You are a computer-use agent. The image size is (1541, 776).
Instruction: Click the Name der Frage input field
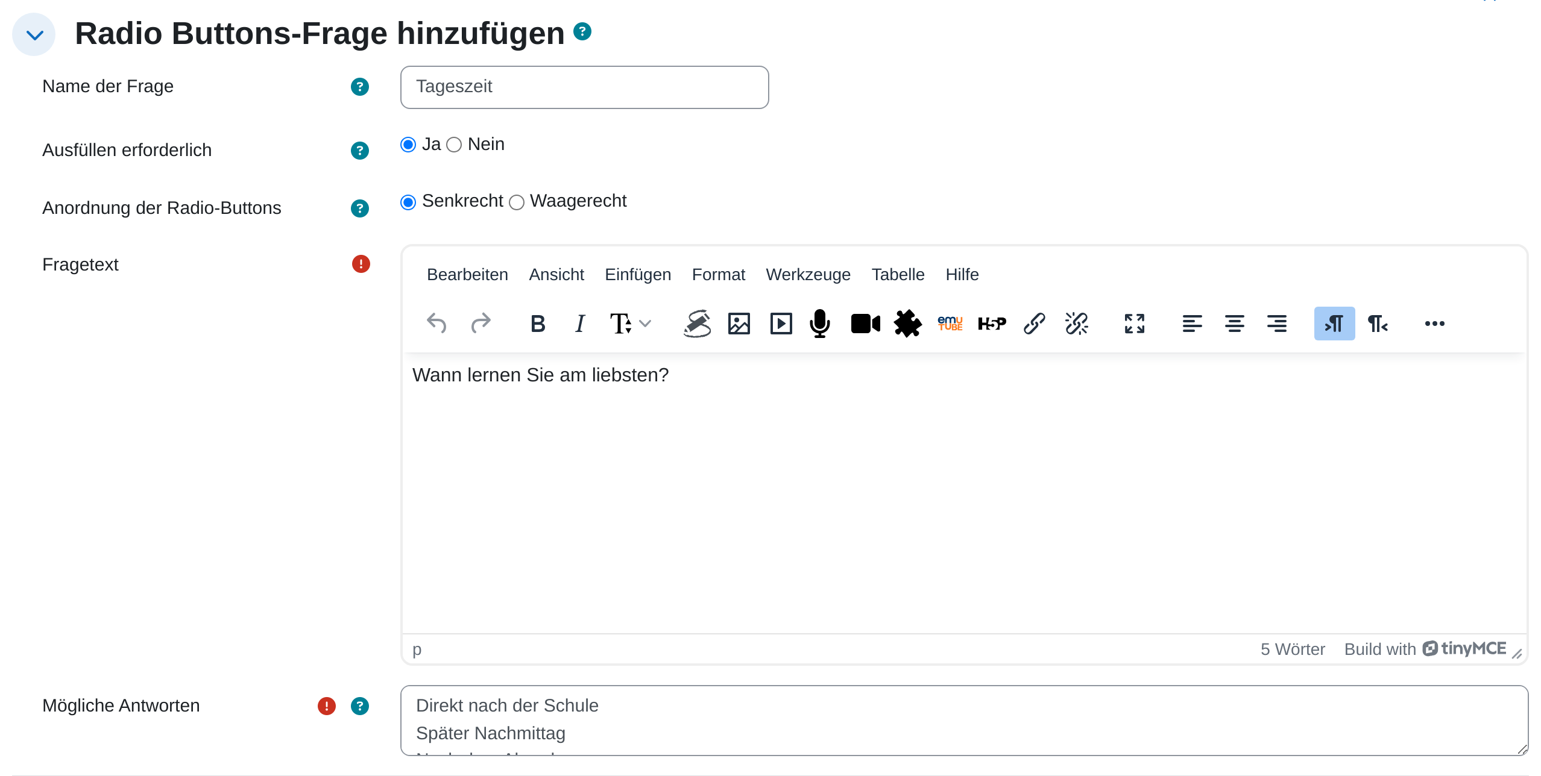[x=584, y=87]
